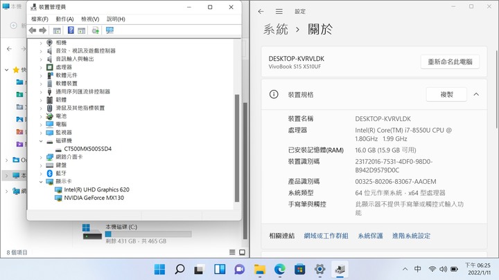Click the 複製 copy button
This screenshot has width=499, height=280.
446,94
